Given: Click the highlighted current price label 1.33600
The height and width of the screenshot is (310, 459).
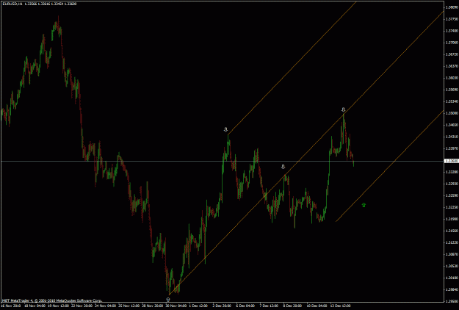Looking at the screenshot, I should pos(451,161).
